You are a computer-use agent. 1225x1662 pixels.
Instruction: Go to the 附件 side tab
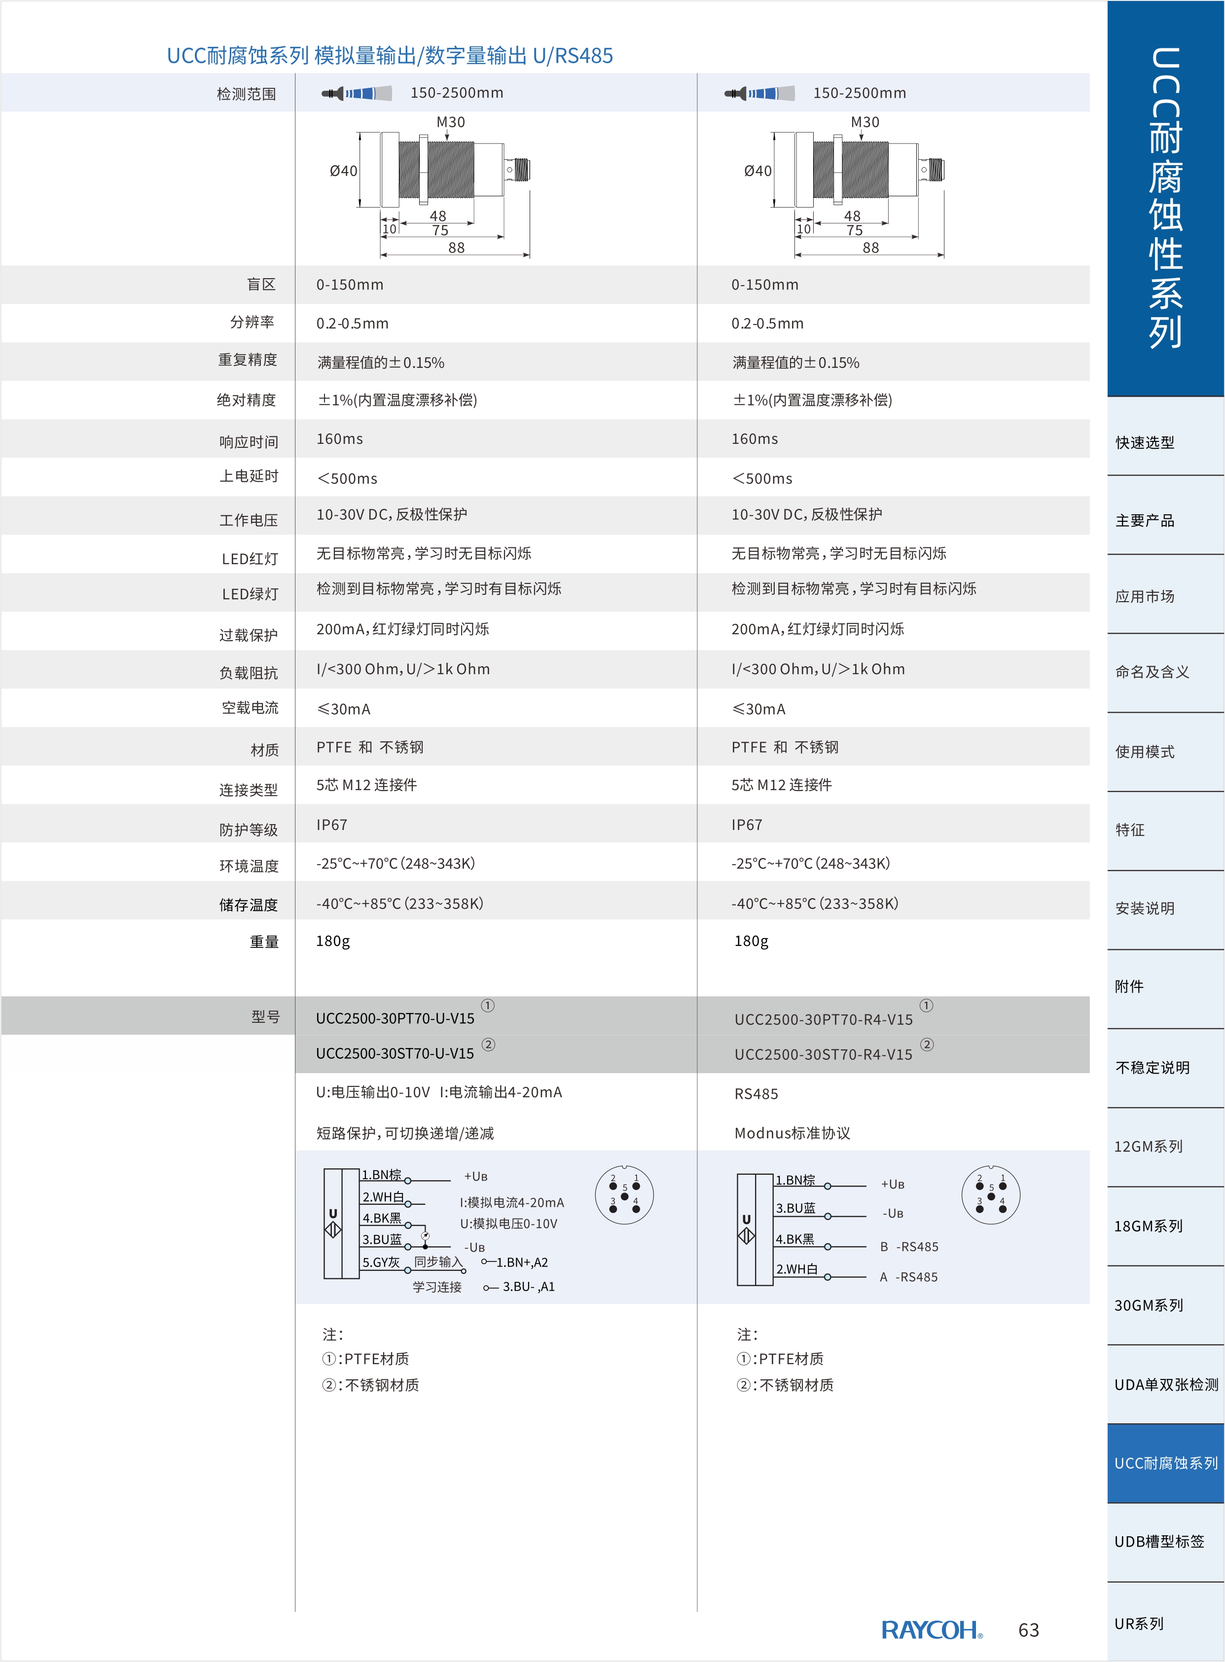pos(1165,989)
